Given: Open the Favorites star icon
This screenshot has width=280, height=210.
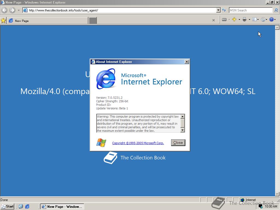Looking at the screenshot, I should (x=3, y=20).
